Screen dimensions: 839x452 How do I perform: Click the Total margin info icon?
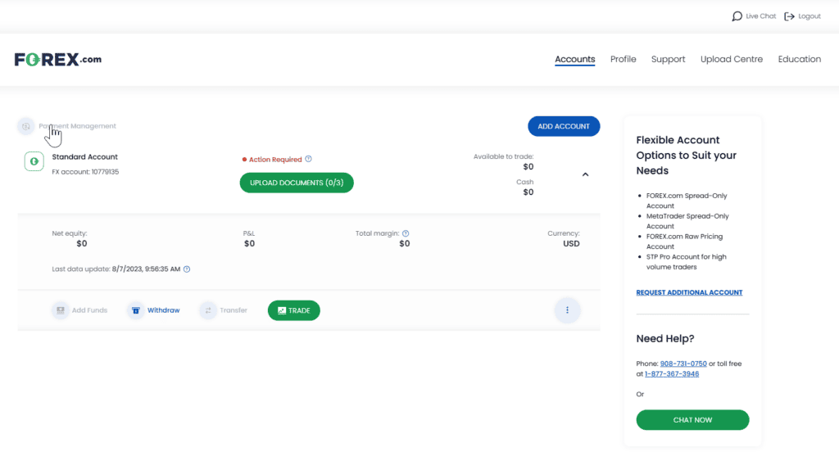[x=406, y=233]
